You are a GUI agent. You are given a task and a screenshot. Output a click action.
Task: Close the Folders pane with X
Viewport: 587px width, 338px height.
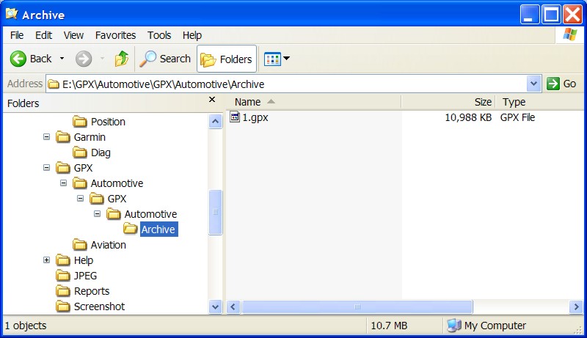click(212, 100)
